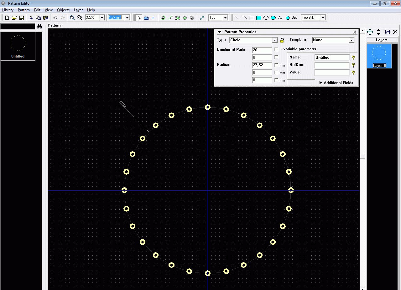This screenshot has width=401, height=290.
Task: Click the lock icon beside Type
Action: [282, 40]
